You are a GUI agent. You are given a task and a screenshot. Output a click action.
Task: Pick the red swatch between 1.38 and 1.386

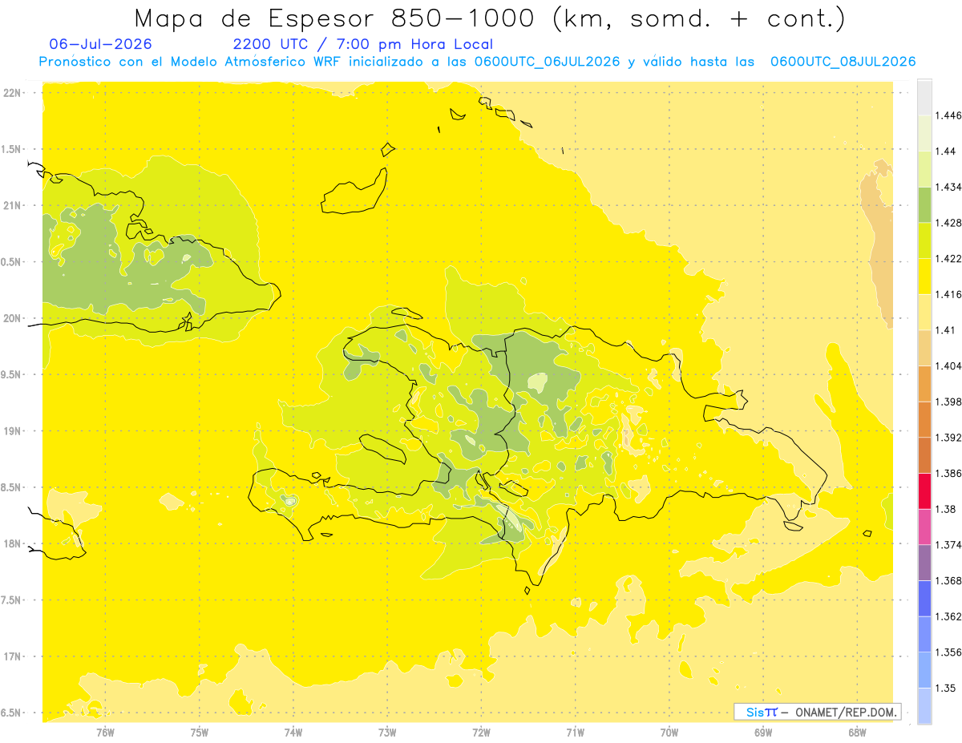pos(924,491)
